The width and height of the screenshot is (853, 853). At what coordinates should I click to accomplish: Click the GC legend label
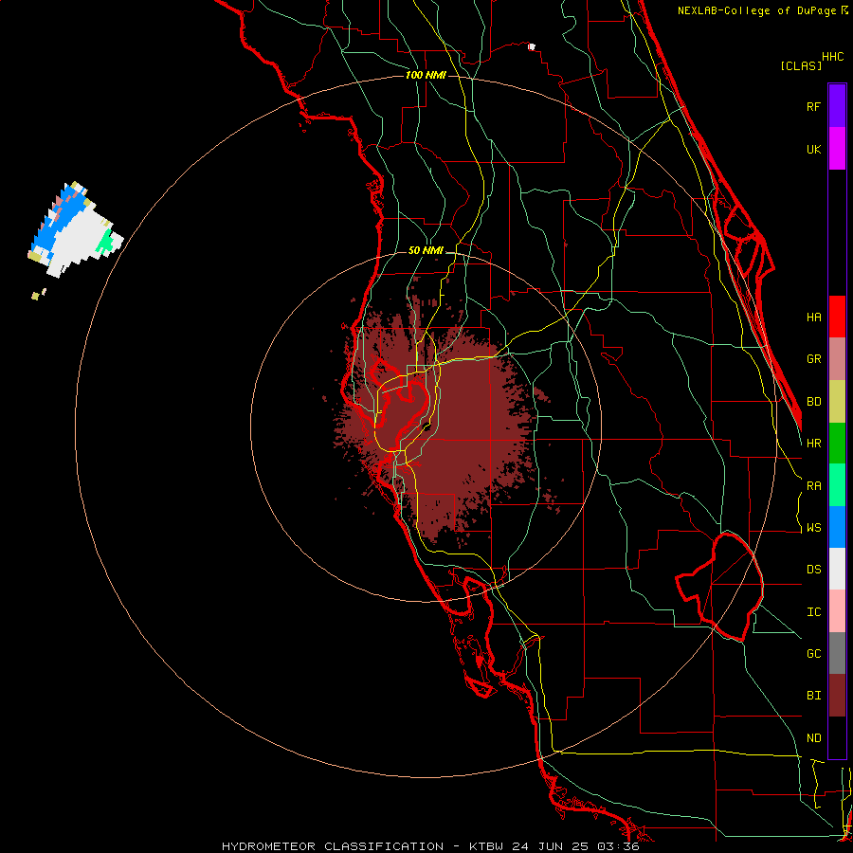click(813, 654)
